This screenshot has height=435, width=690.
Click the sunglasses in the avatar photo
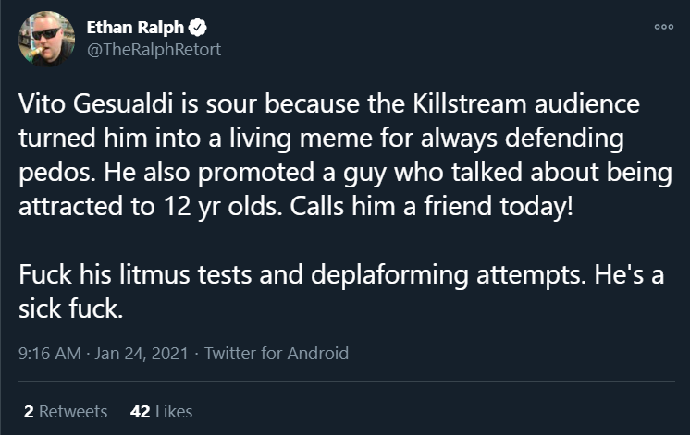pos(45,34)
